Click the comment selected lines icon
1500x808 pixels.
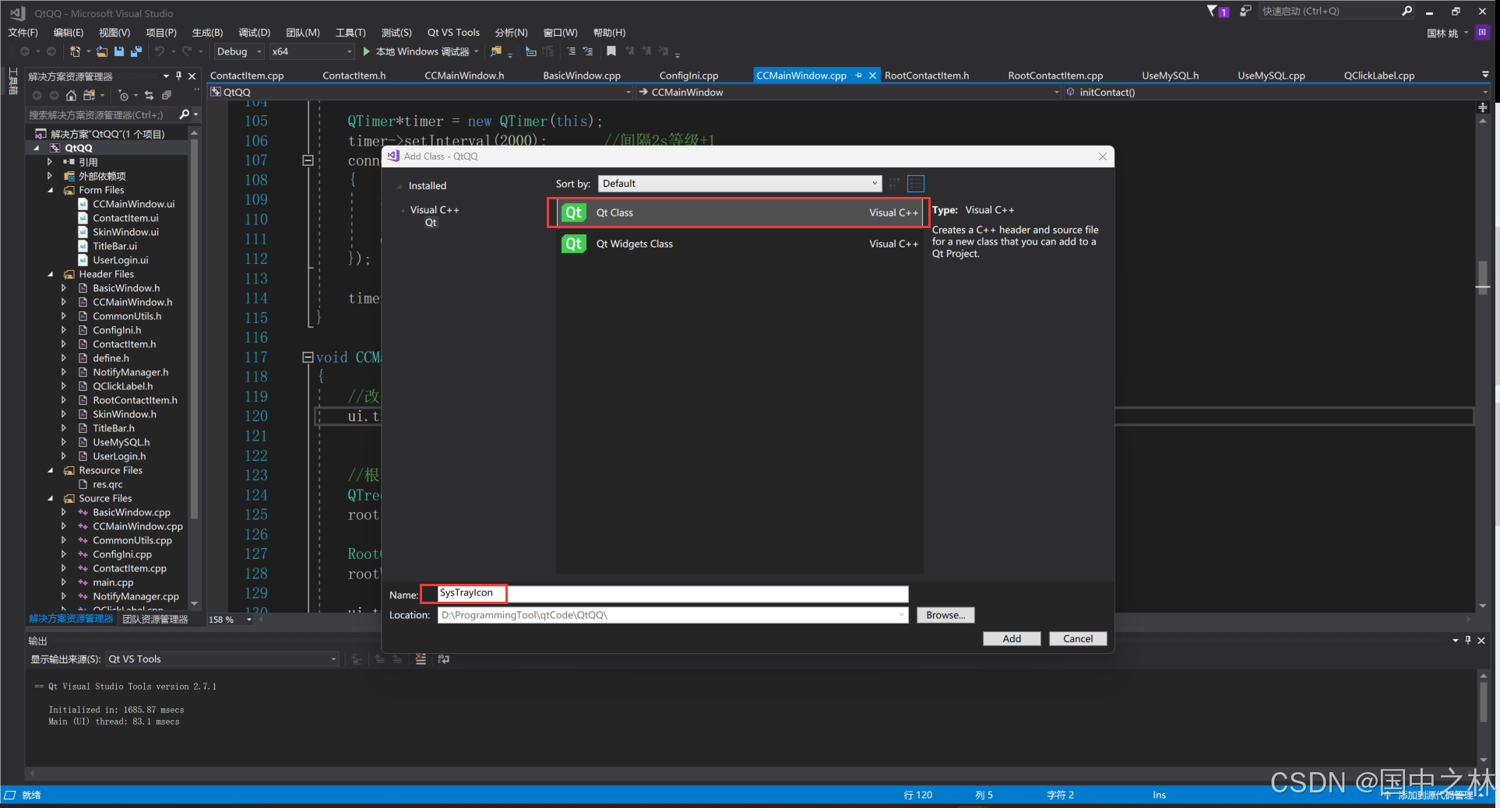tap(571, 51)
